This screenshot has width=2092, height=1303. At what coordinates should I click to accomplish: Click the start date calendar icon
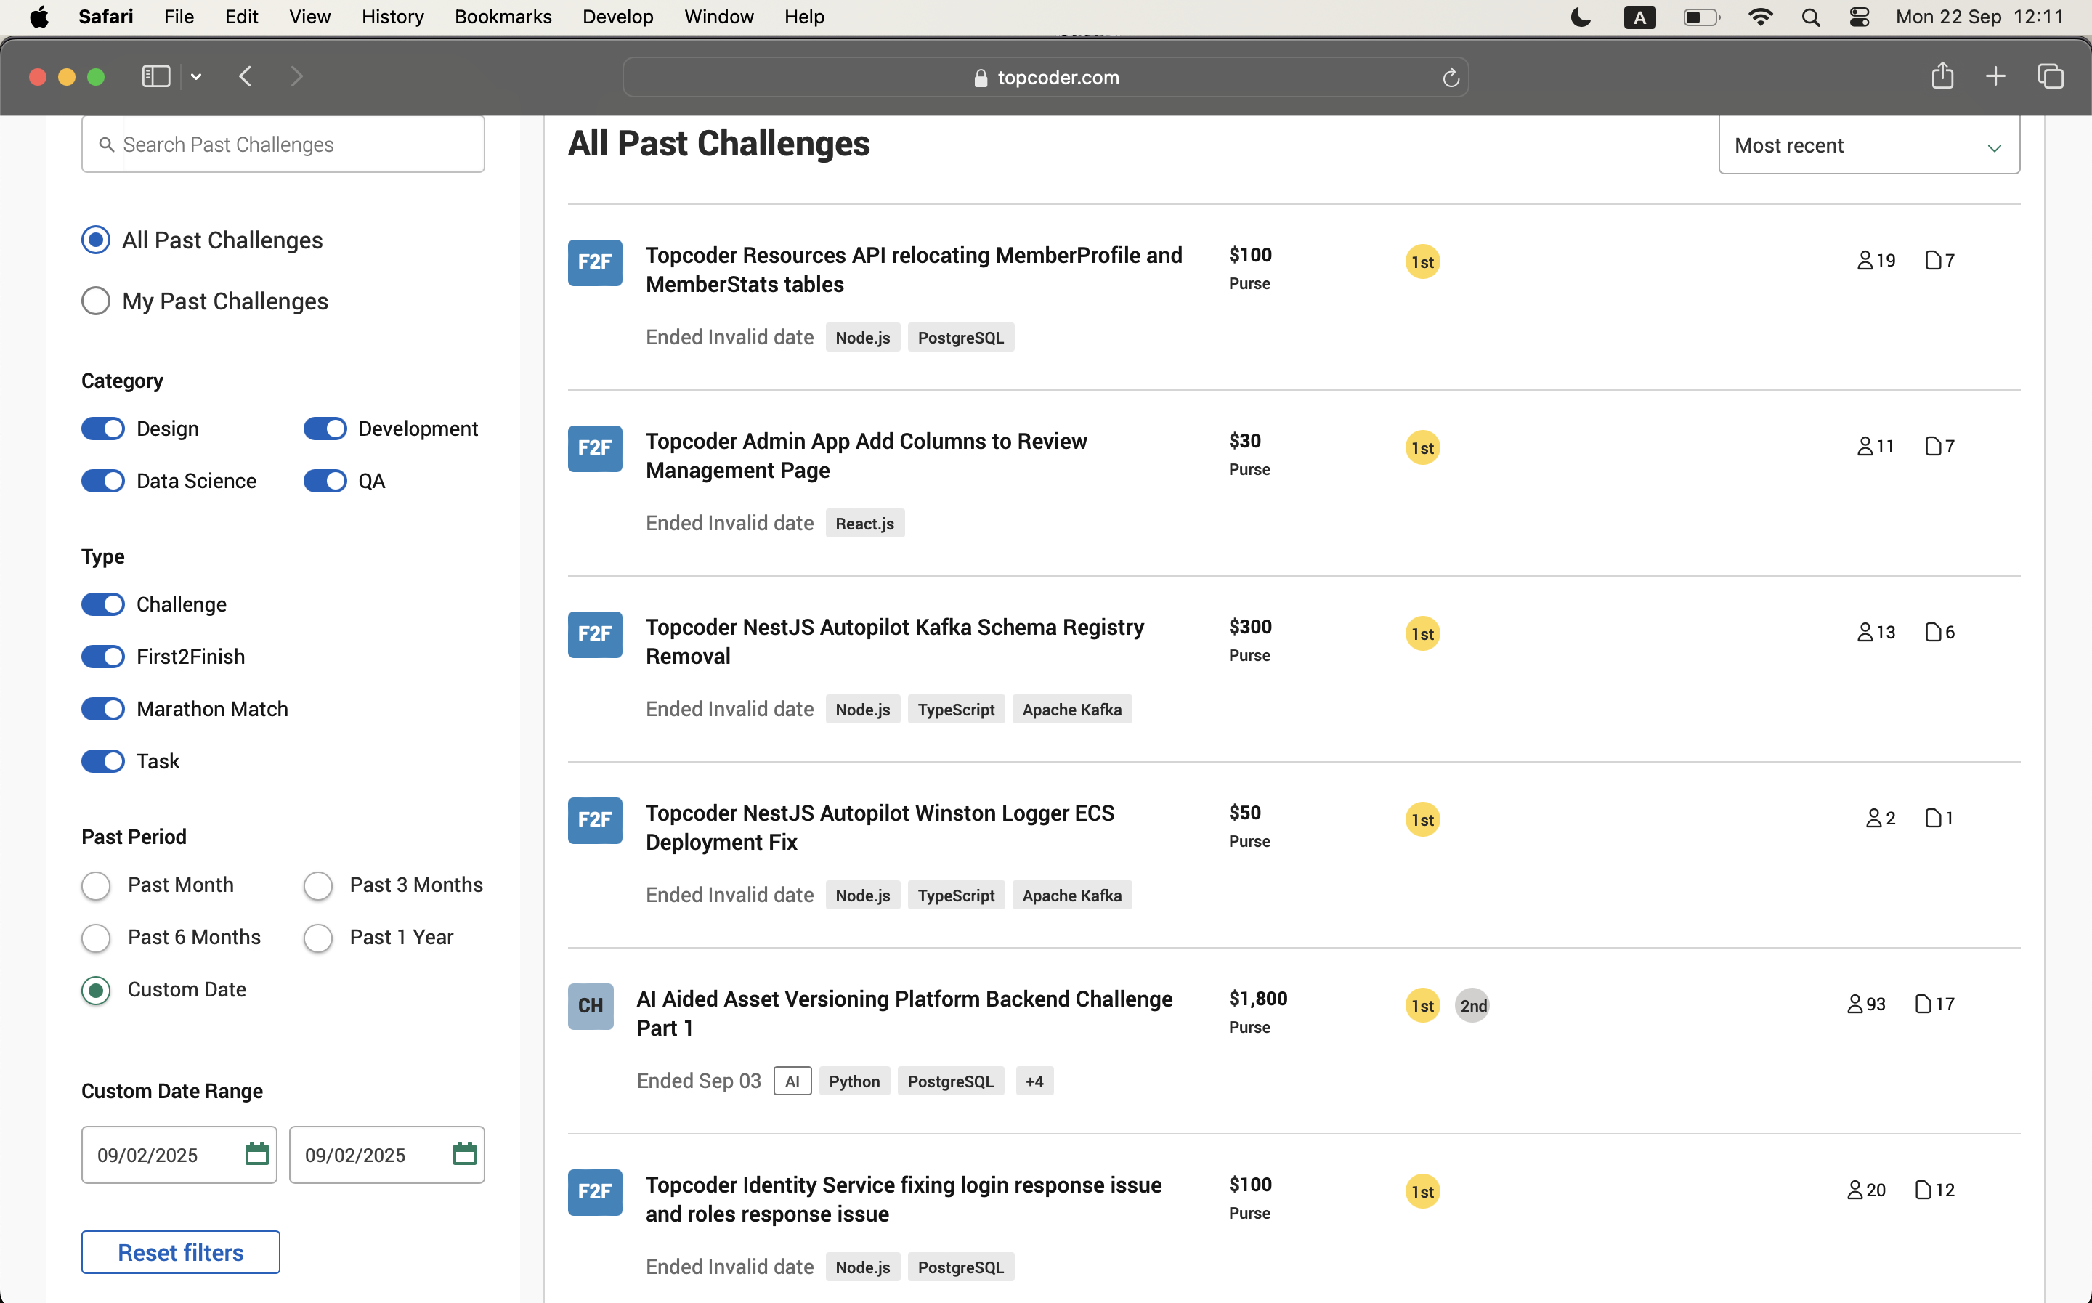click(256, 1154)
